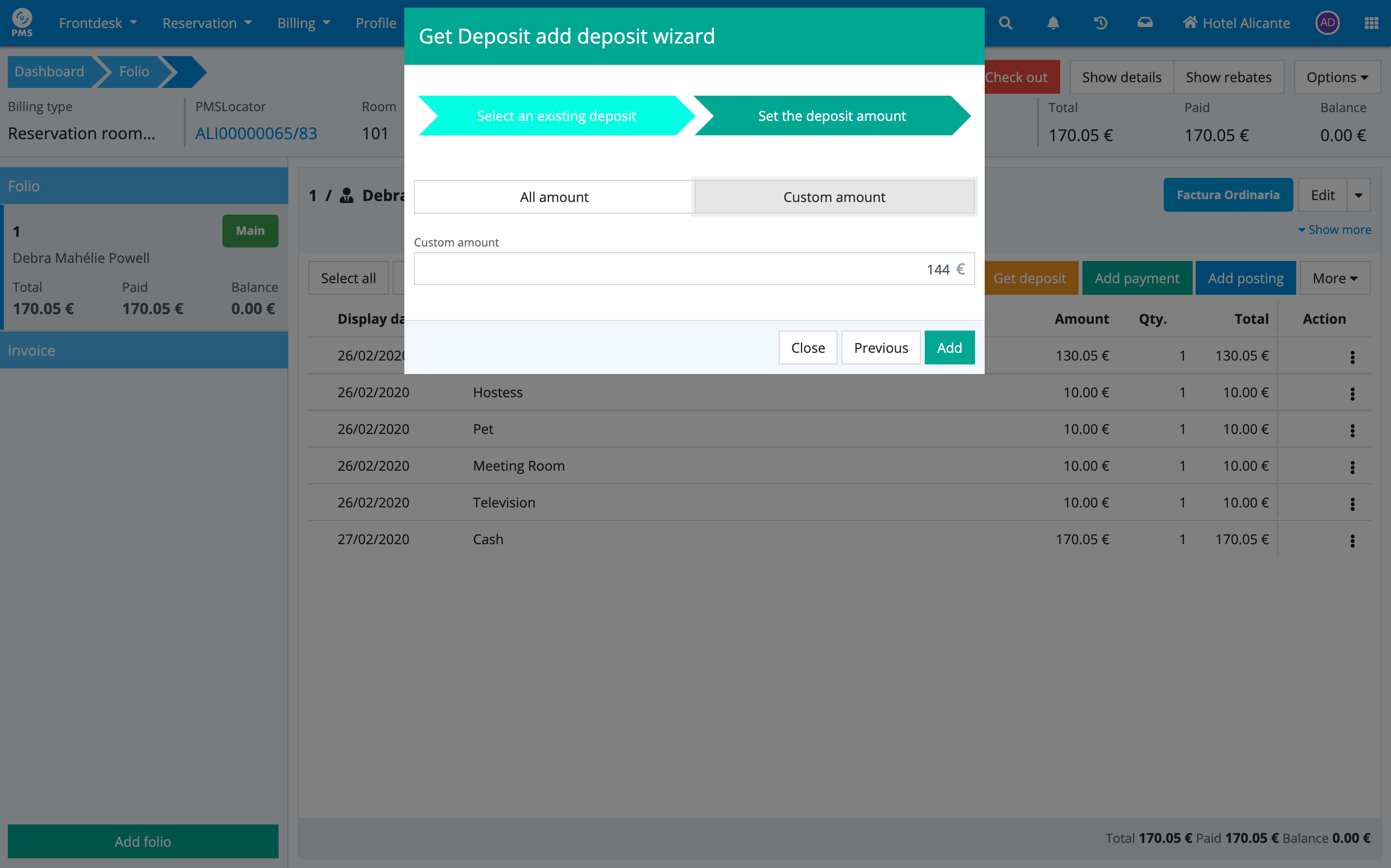Open the notifications bell icon

(x=1053, y=23)
